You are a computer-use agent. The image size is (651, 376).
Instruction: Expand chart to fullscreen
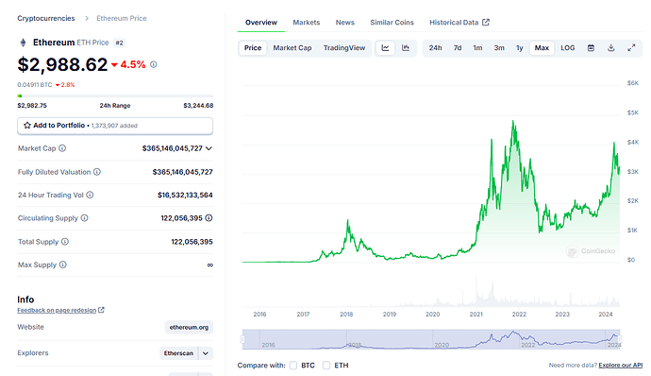[x=631, y=48]
